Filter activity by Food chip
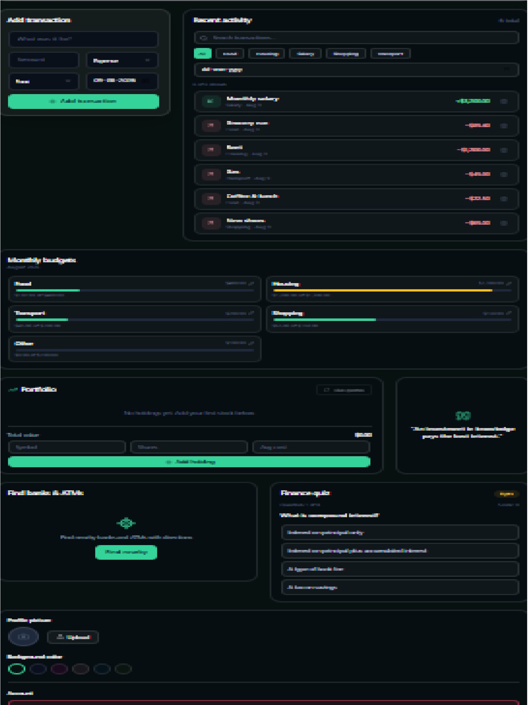This screenshot has height=705, width=528. [x=230, y=54]
